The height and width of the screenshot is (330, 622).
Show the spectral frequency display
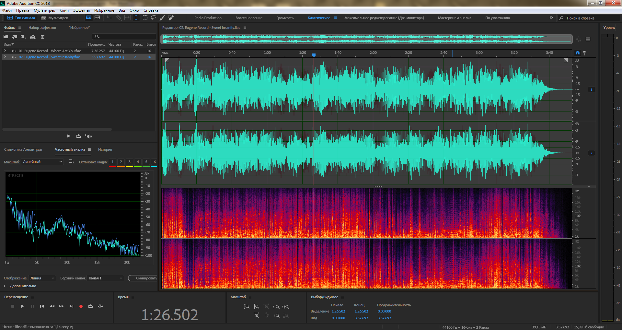(88, 18)
